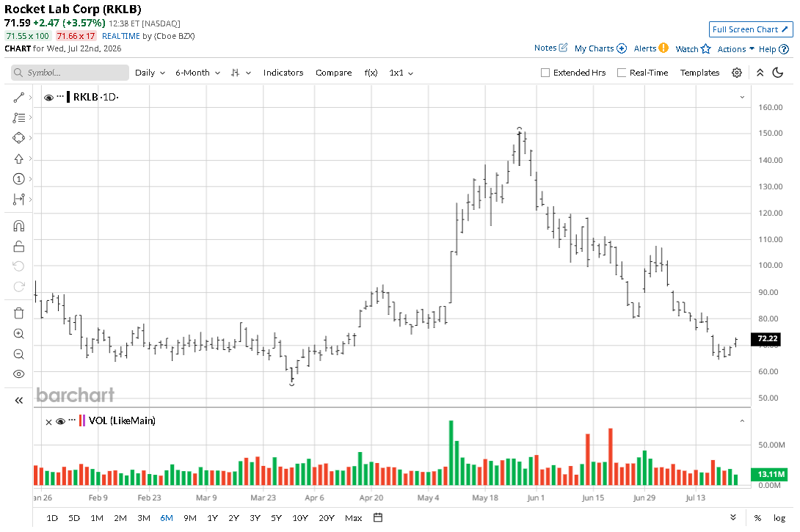Viewport: 800px width, 532px height.
Task: Collapse the left drawing toolbar
Action: (18, 401)
